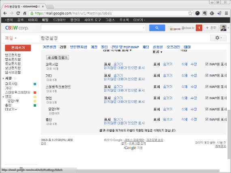Expand 더보기 in left sidebar
The width and height of the screenshot is (231, 173).
pyautogui.click(x=11, y=110)
